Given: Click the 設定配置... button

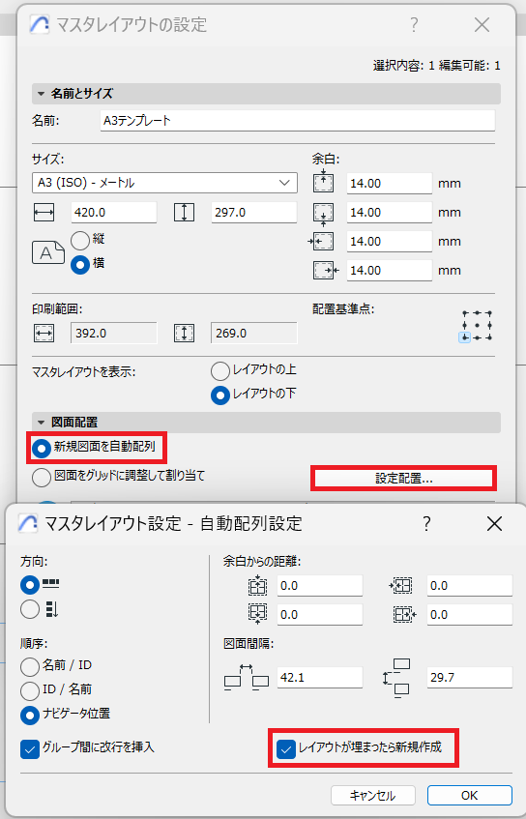Looking at the screenshot, I should [404, 478].
